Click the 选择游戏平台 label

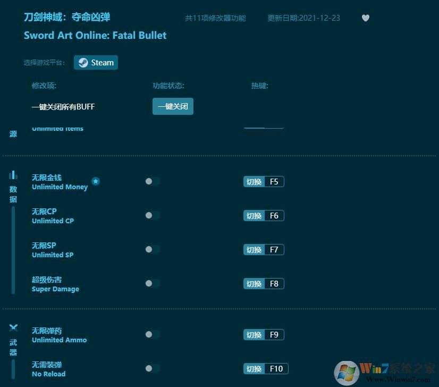pos(44,62)
